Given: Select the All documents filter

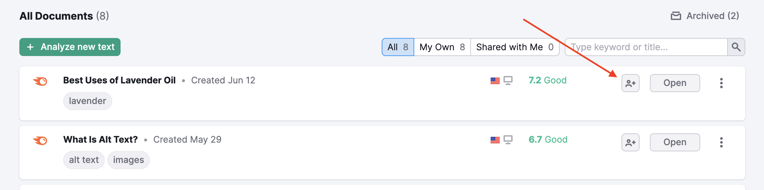Looking at the screenshot, I should [397, 47].
